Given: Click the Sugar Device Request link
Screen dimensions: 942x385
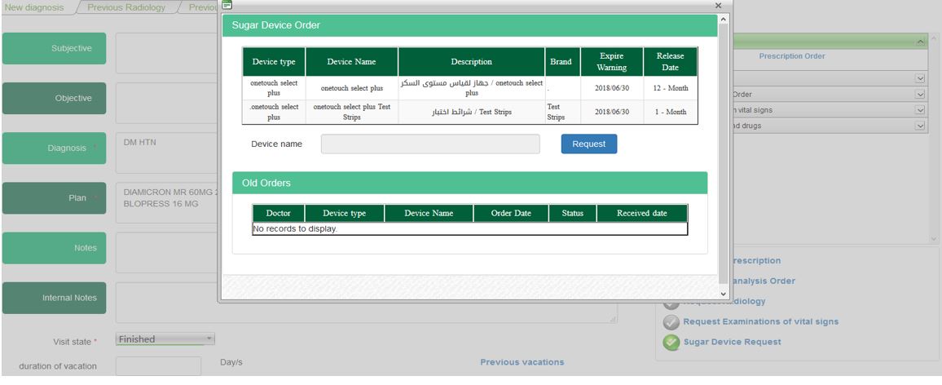Looking at the screenshot, I should click(732, 342).
